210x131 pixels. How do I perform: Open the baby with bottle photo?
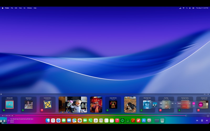[x=73, y=105]
